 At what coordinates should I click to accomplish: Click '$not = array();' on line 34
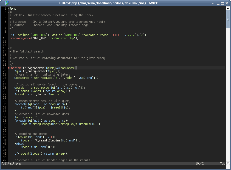coord(27,117)
